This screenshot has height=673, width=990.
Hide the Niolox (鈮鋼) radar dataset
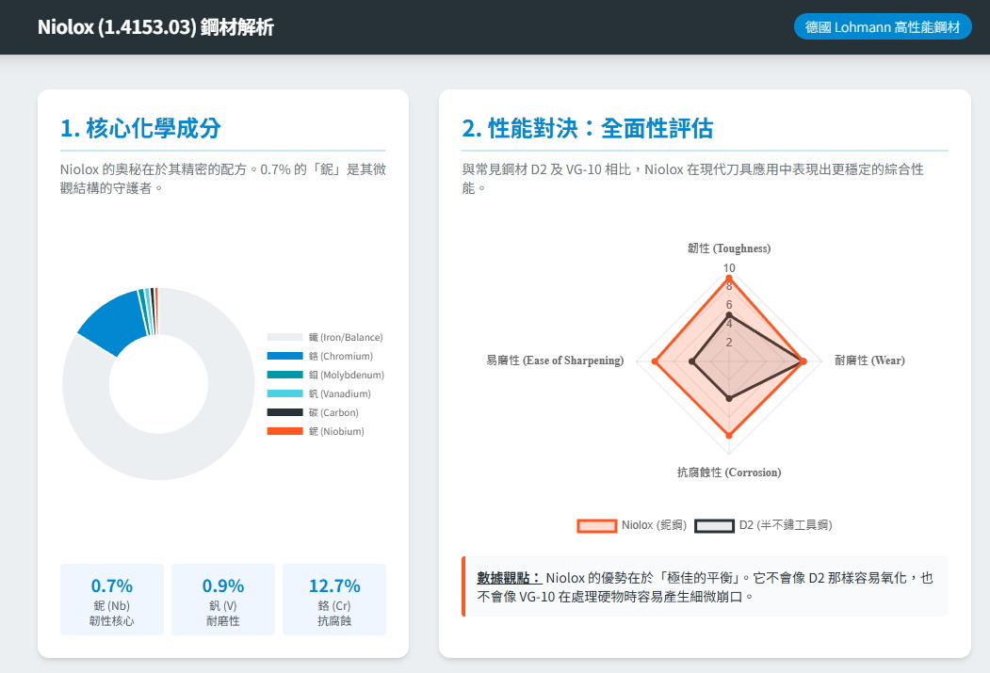tap(632, 525)
